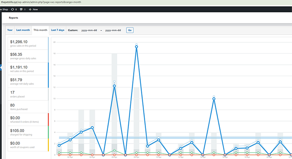Click the custom end date field
The image size is (292, 159).
tap(113, 30)
